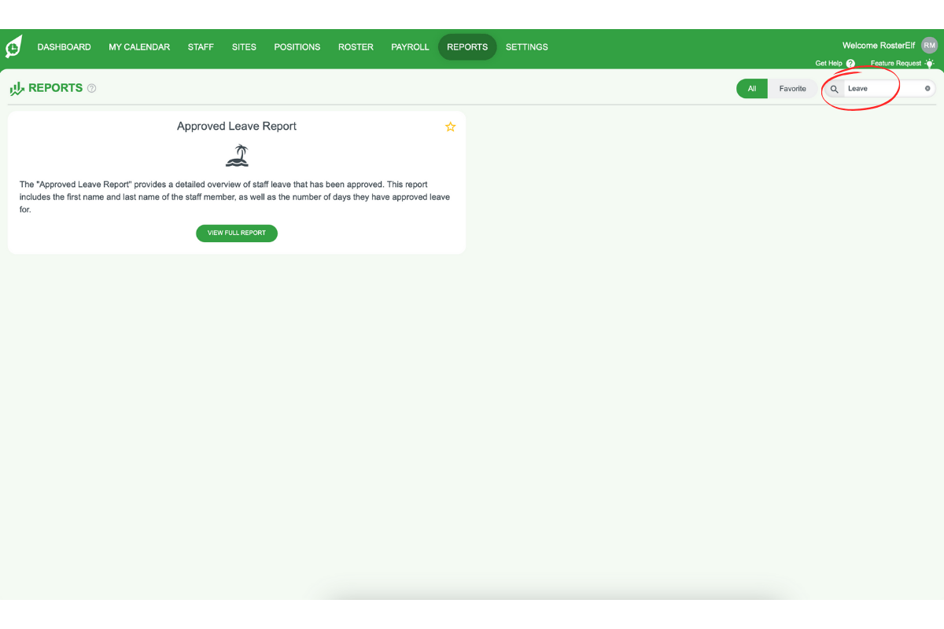Click the Approved Leave Report description text
The image size is (944, 629).
pyautogui.click(x=235, y=197)
